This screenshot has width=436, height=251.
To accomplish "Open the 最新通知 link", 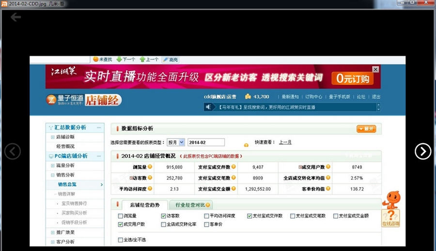I will coord(290,97).
